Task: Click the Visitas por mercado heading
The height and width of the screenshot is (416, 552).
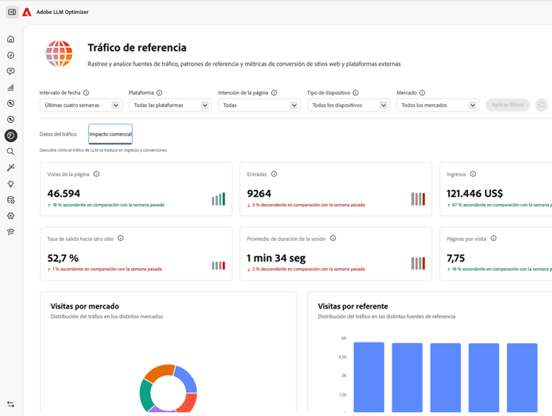Action: [x=85, y=306]
